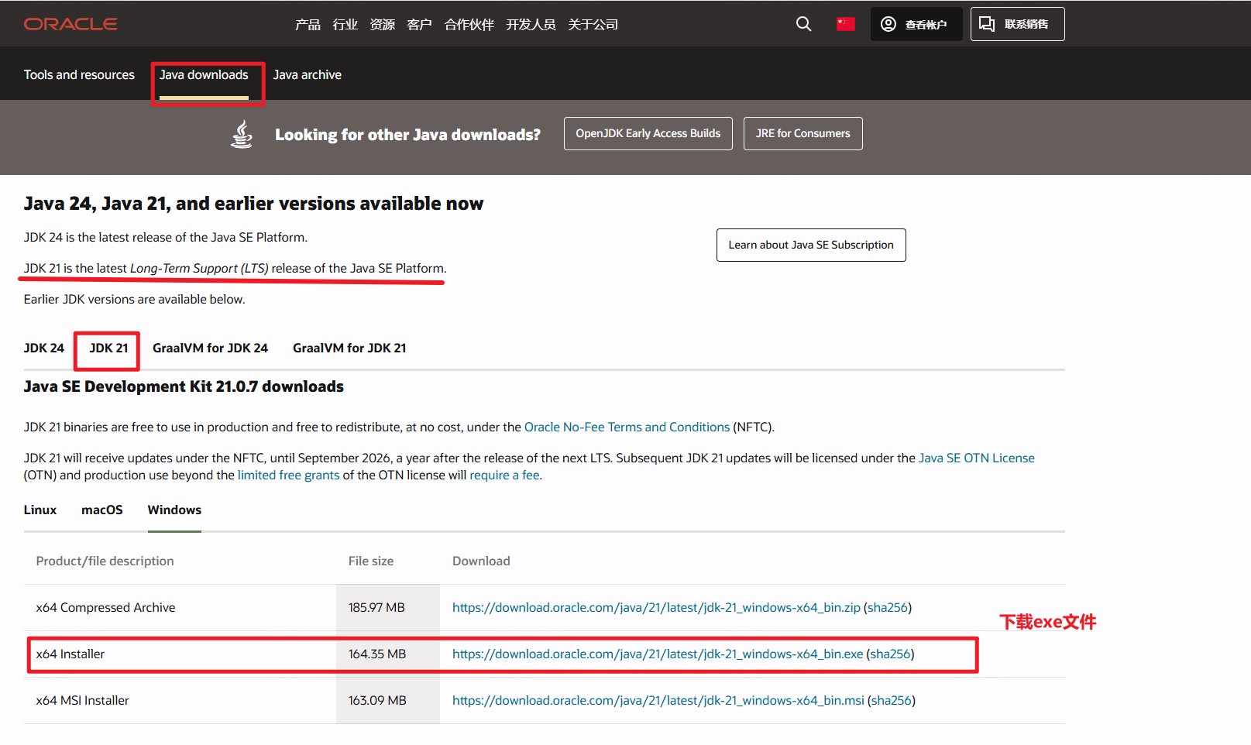Click the Looking for other Java downloads text
This screenshot has height=745, width=1251.
tap(407, 135)
